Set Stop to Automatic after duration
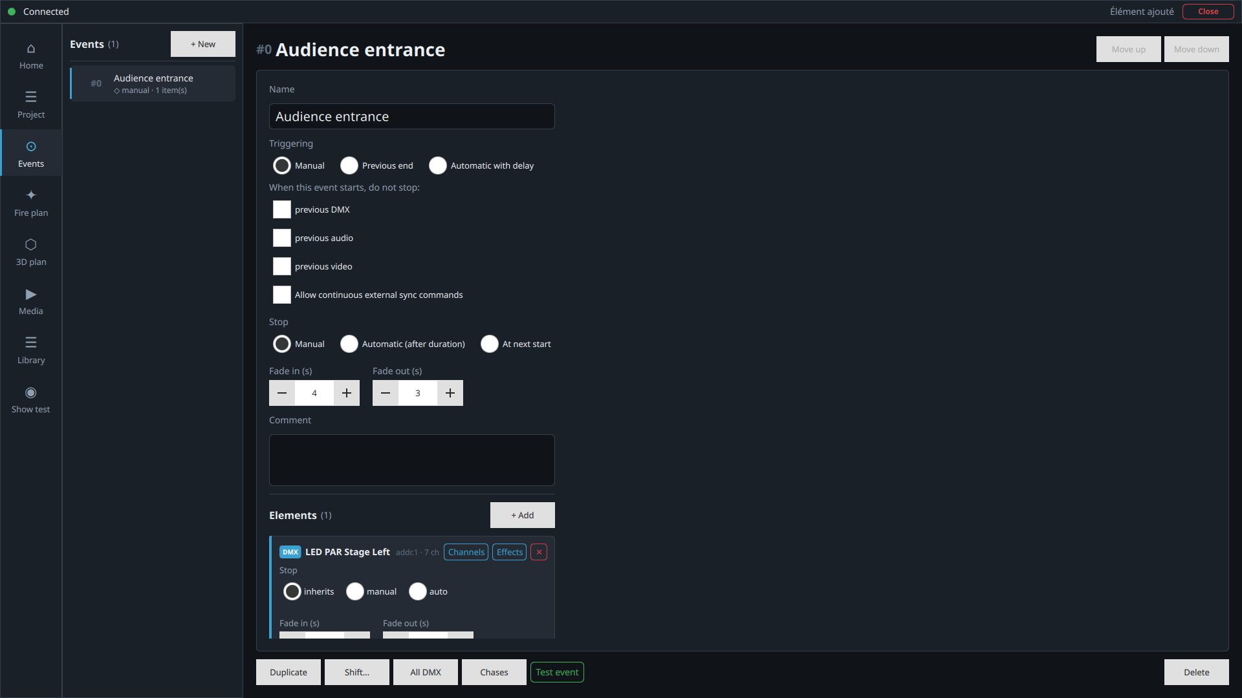 [x=349, y=344]
